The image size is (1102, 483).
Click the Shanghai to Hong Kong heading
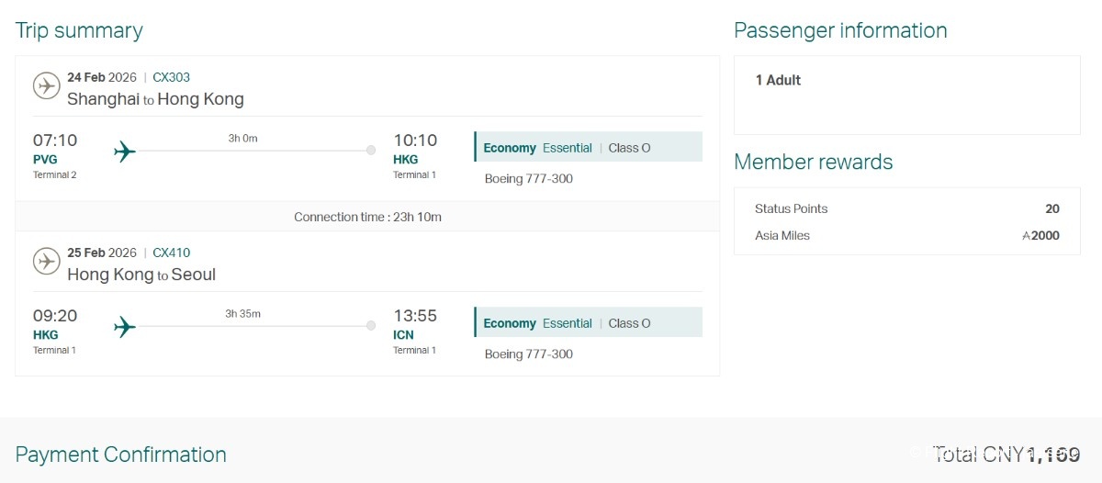(x=155, y=99)
